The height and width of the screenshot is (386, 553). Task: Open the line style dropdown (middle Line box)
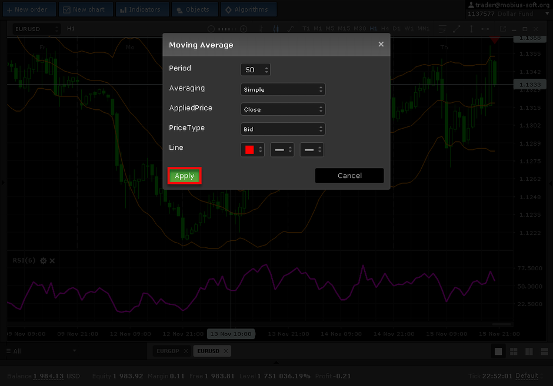(282, 150)
